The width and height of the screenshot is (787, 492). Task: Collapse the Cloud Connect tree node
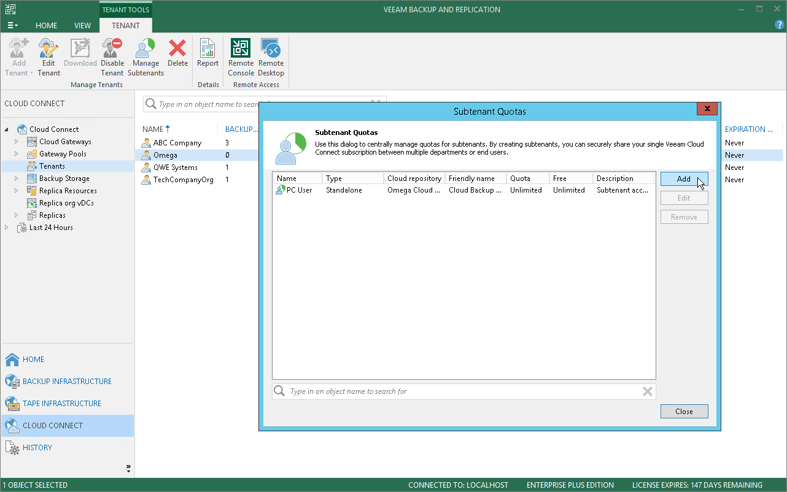click(7, 129)
